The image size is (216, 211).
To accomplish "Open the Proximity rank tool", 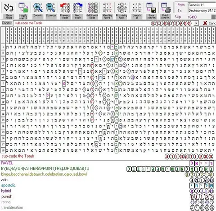I will (121, 8).
